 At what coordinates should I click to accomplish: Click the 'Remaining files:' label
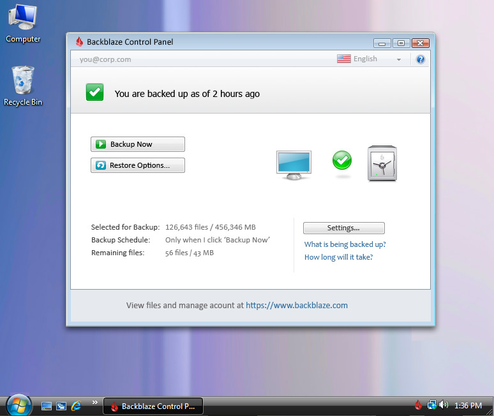click(118, 253)
